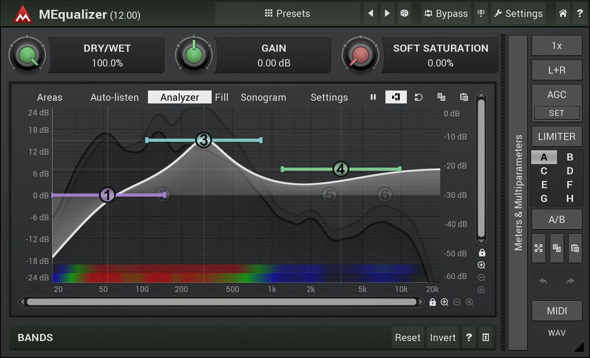Open the 1x oversampling selector
Screen dimensions: 590x358
click(557, 45)
